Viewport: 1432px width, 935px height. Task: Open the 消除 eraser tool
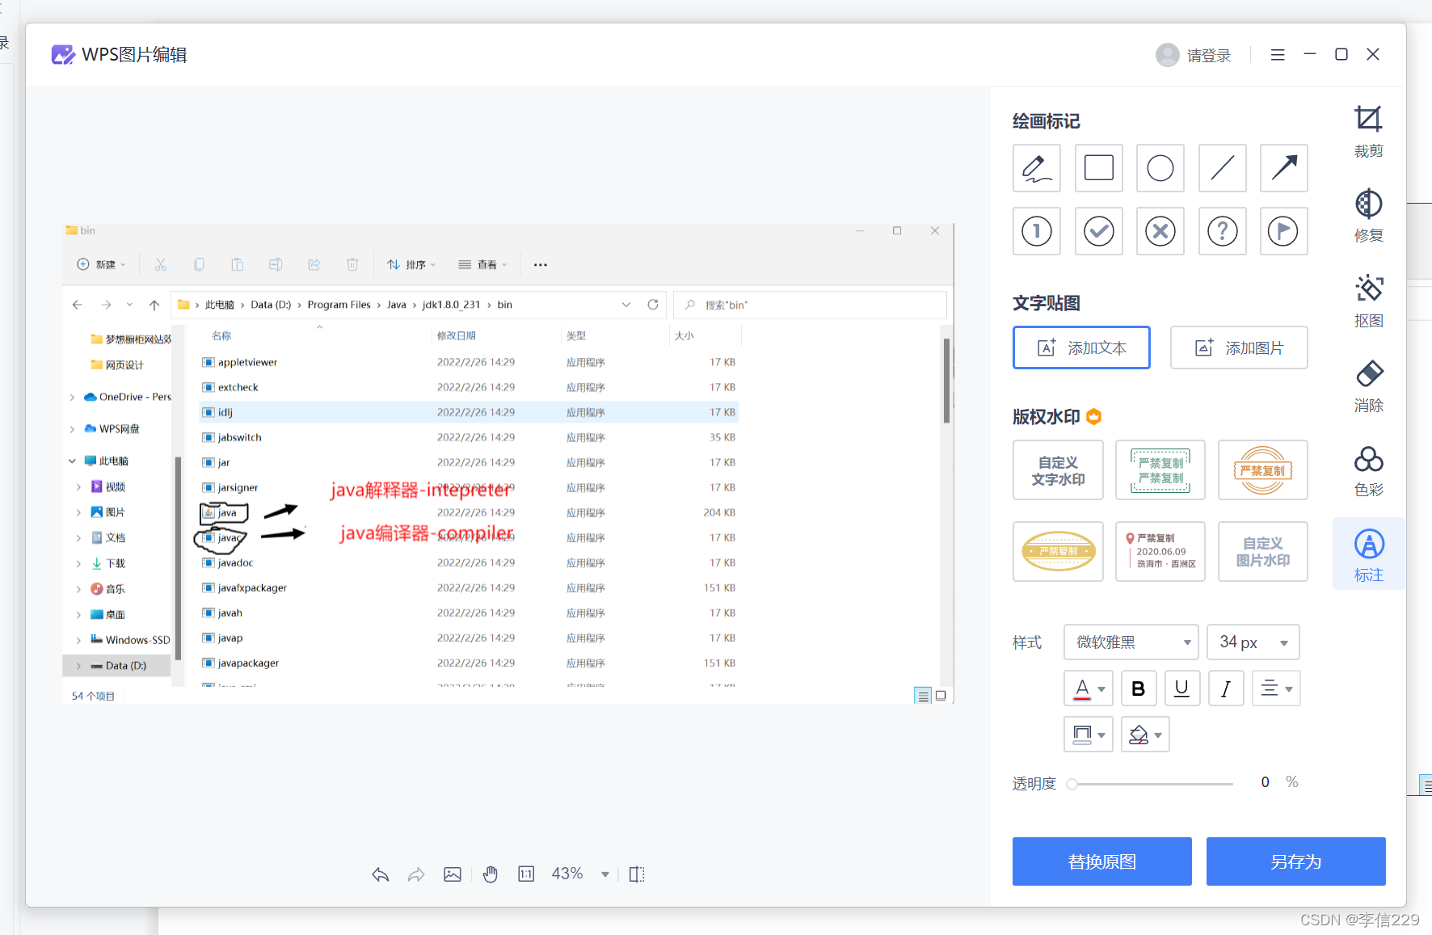tap(1368, 385)
